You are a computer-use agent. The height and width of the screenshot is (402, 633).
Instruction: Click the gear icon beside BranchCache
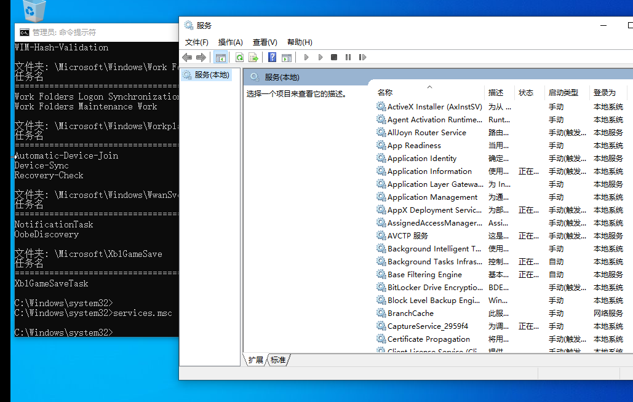(x=381, y=313)
